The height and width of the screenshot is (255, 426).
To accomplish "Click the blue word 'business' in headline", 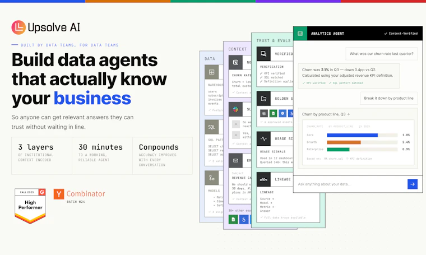I will (x=92, y=98).
